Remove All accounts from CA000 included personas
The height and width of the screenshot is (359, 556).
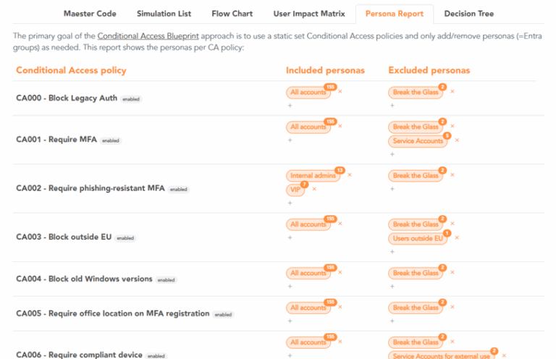pos(340,91)
